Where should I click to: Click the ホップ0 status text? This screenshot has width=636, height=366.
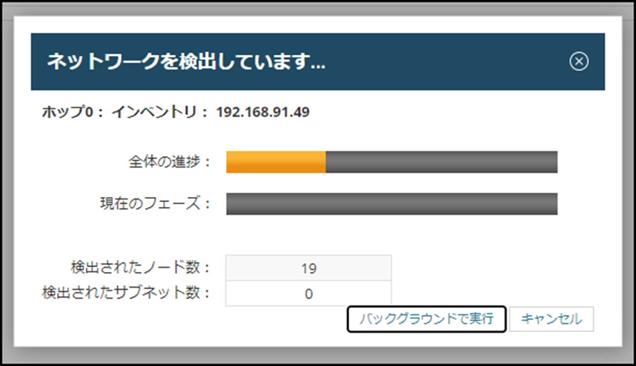(68, 112)
